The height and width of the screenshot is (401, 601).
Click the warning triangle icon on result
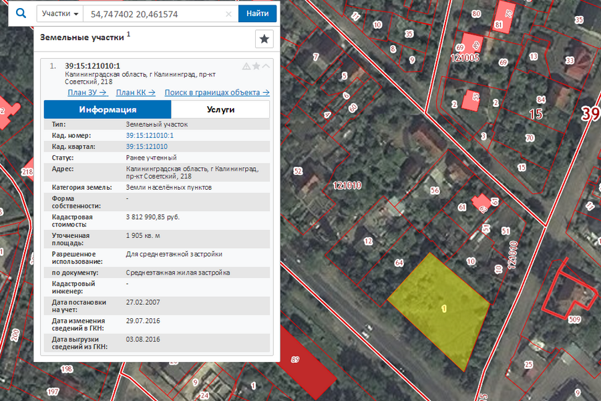coord(246,66)
